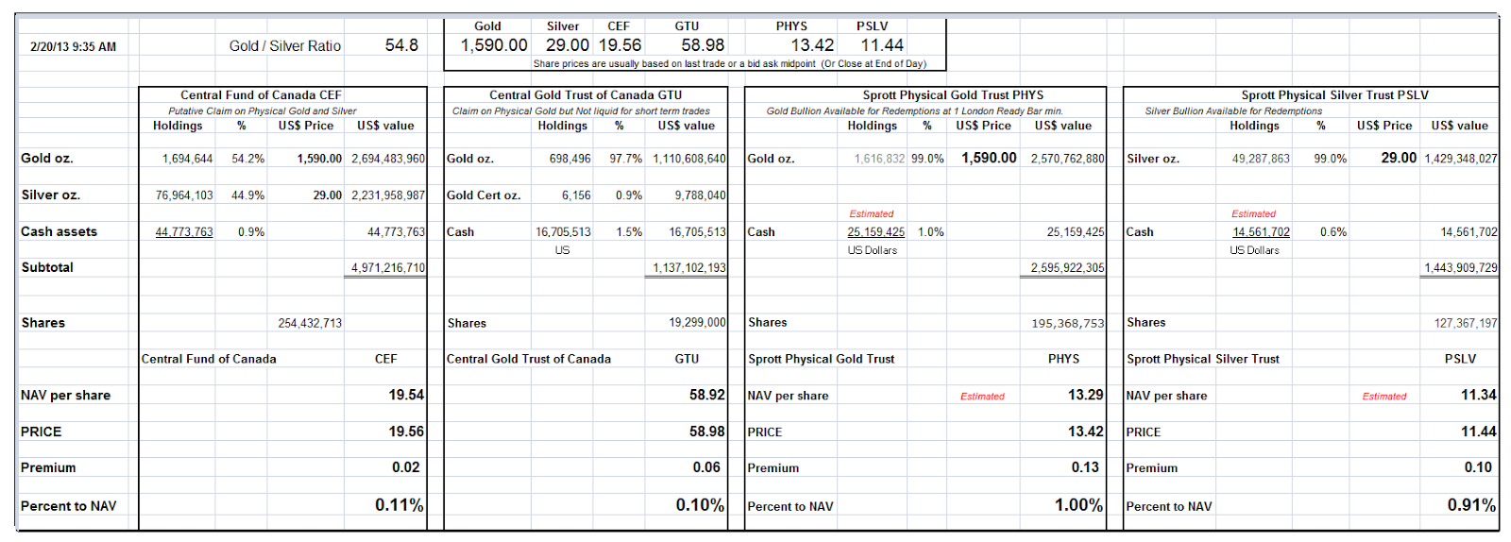1511x542 pixels.
Task: Select the value 1,110,608,640
Action: [689, 159]
